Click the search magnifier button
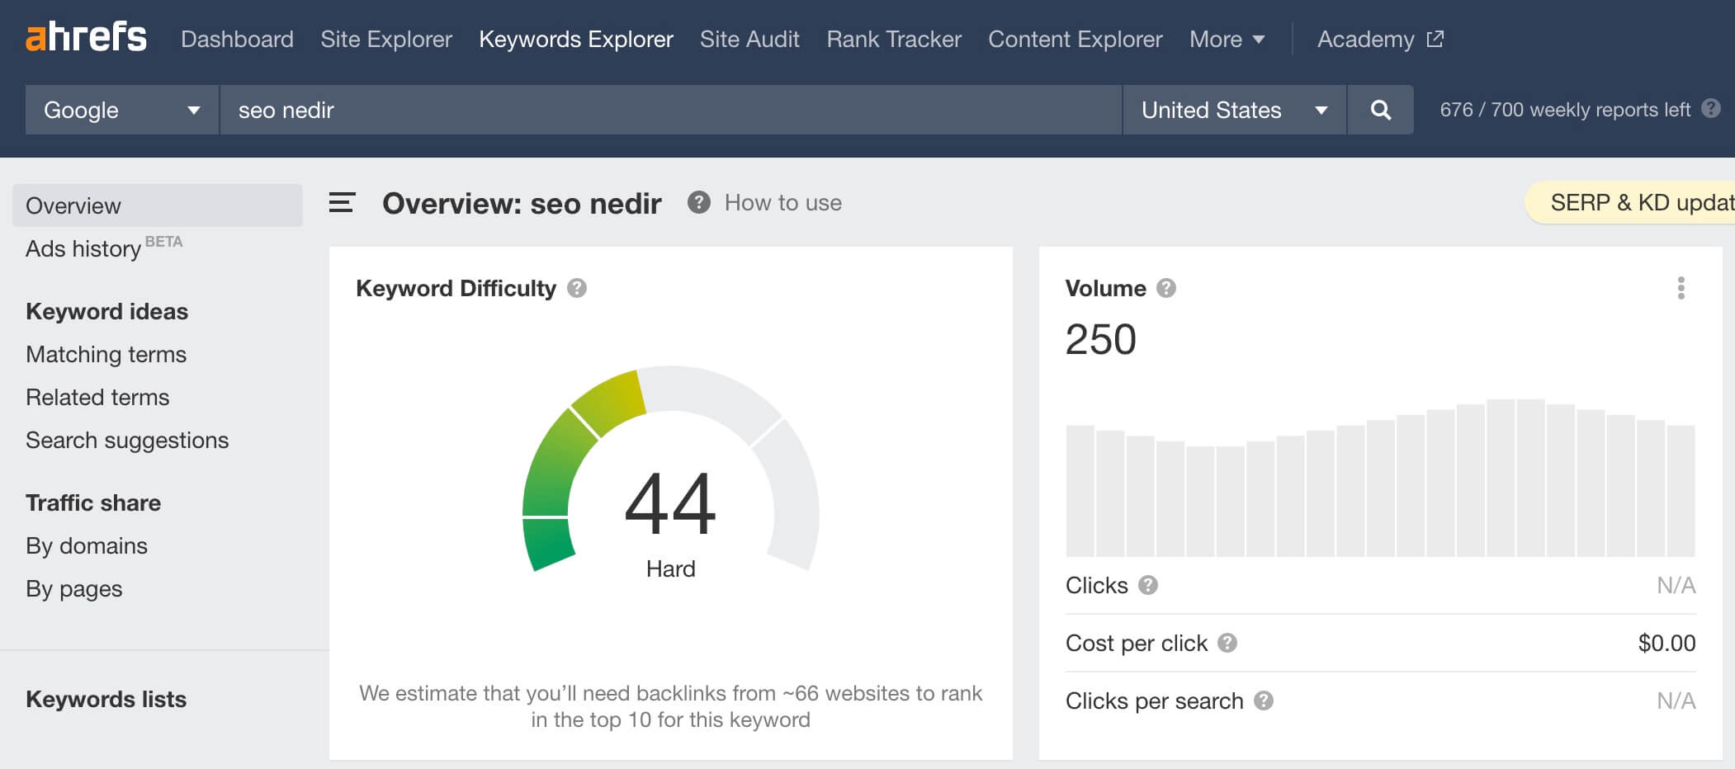The width and height of the screenshot is (1735, 769). [1380, 110]
